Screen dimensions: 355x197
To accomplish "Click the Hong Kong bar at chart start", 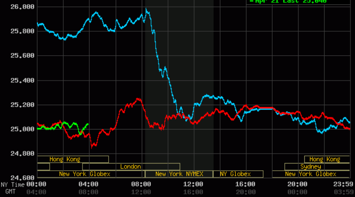I will [65, 159].
